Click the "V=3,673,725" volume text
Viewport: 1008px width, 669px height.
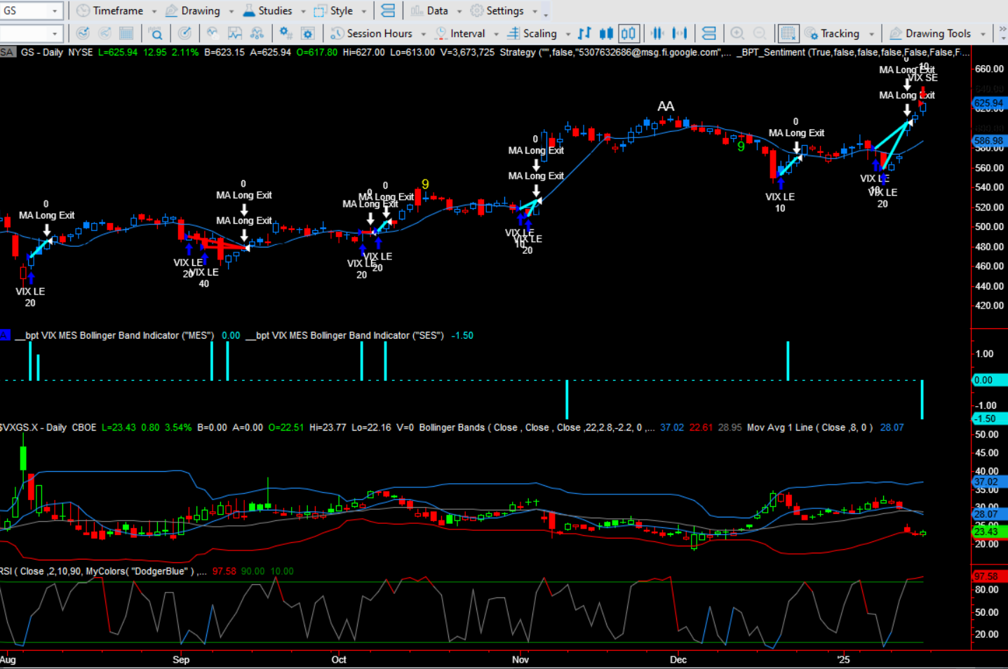click(x=466, y=53)
